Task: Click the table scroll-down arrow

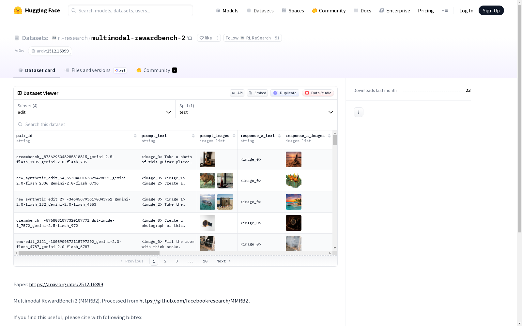Action: [335, 248]
